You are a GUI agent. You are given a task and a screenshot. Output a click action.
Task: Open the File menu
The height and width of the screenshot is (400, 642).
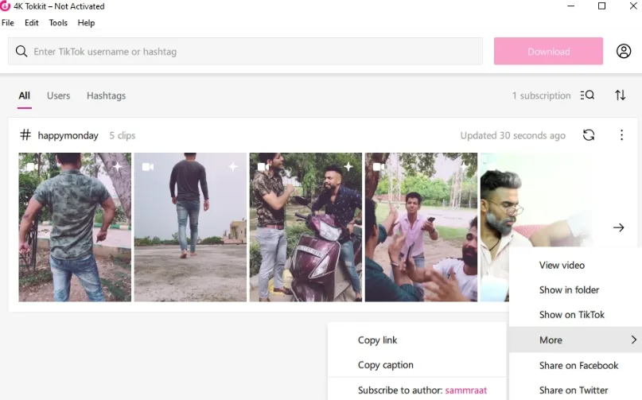click(x=8, y=23)
